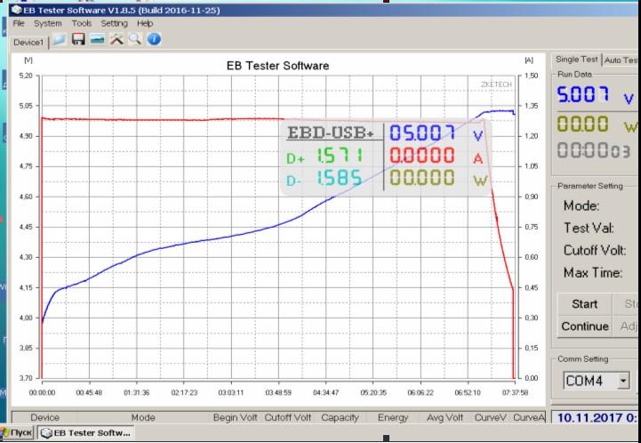Click the magnifying glass toolbar icon
The width and height of the screenshot is (641, 443).
pyautogui.click(x=134, y=39)
